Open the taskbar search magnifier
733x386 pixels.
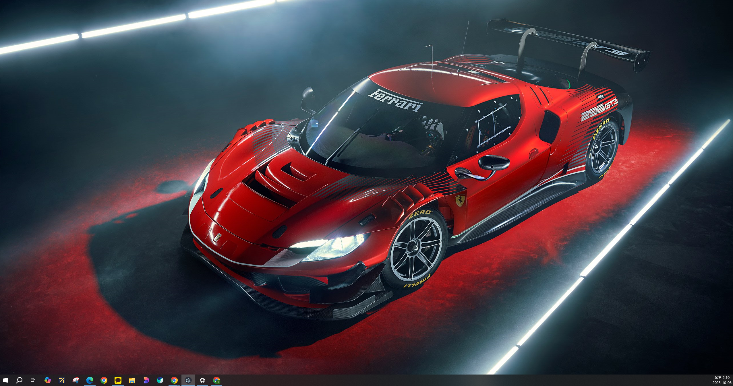pos(19,380)
